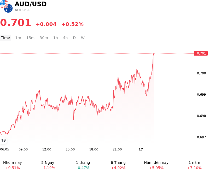Switch to the D daily interval

pos(74,38)
